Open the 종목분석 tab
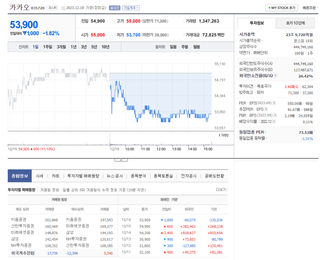This screenshot has height=260, width=328. (x=138, y=176)
